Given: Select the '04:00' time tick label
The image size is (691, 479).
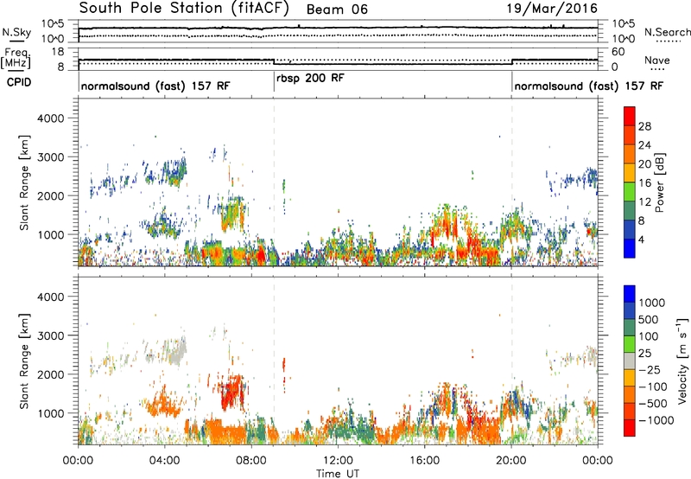Looking at the screenshot, I should tap(165, 461).
